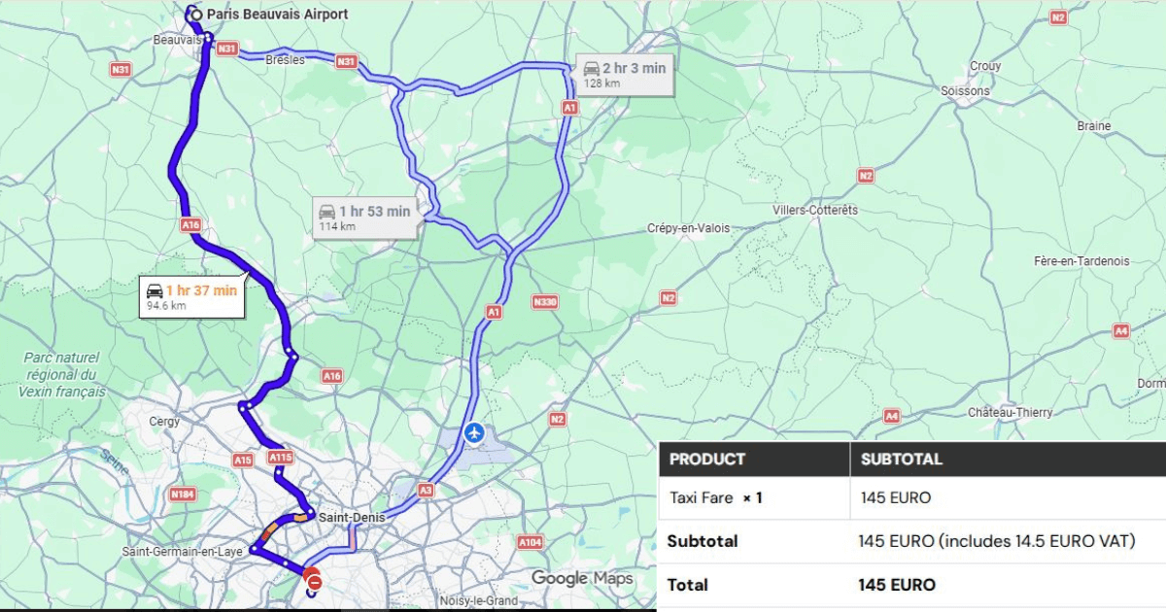The height and width of the screenshot is (612, 1166).
Task: Click the bold Total 145 EURO amount
Action: coord(896,585)
